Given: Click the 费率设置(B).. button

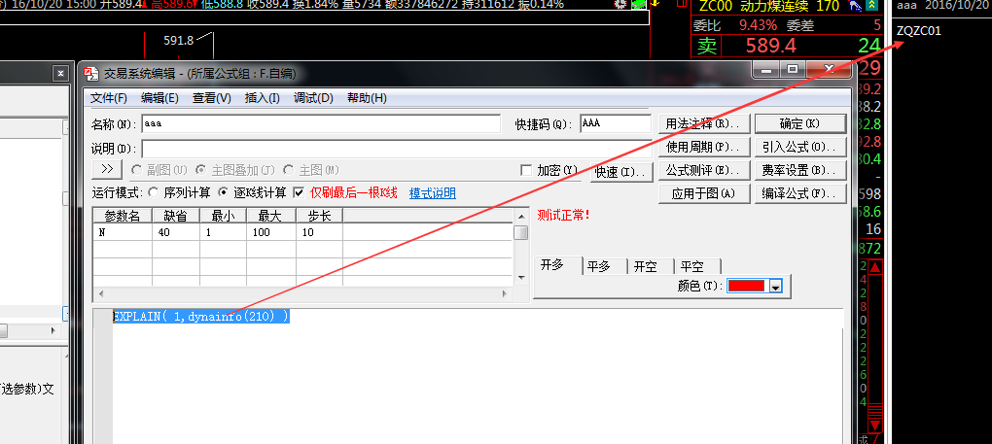Looking at the screenshot, I should pos(799,170).
